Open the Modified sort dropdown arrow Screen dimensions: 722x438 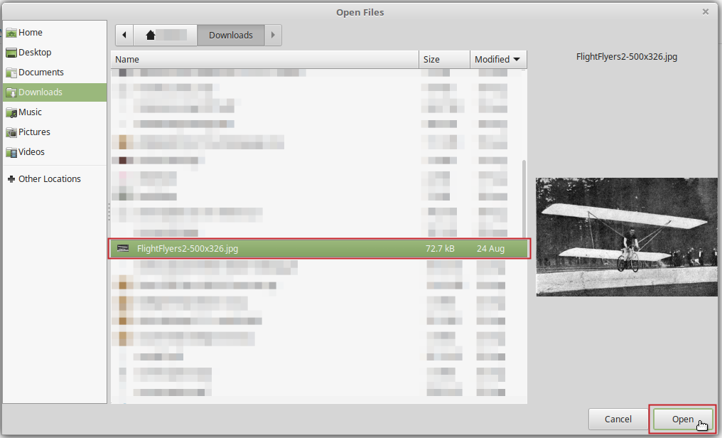pos(518,59)
